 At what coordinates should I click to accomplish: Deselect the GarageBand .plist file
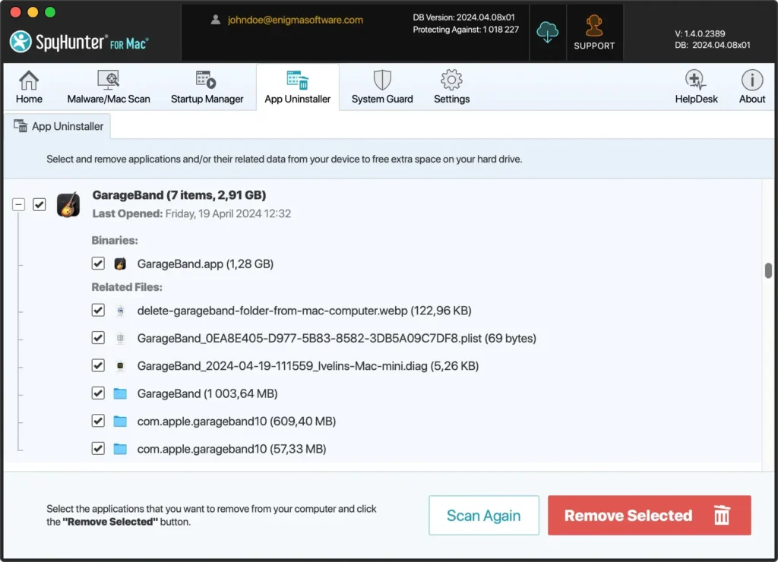click(x=98, y=338)
